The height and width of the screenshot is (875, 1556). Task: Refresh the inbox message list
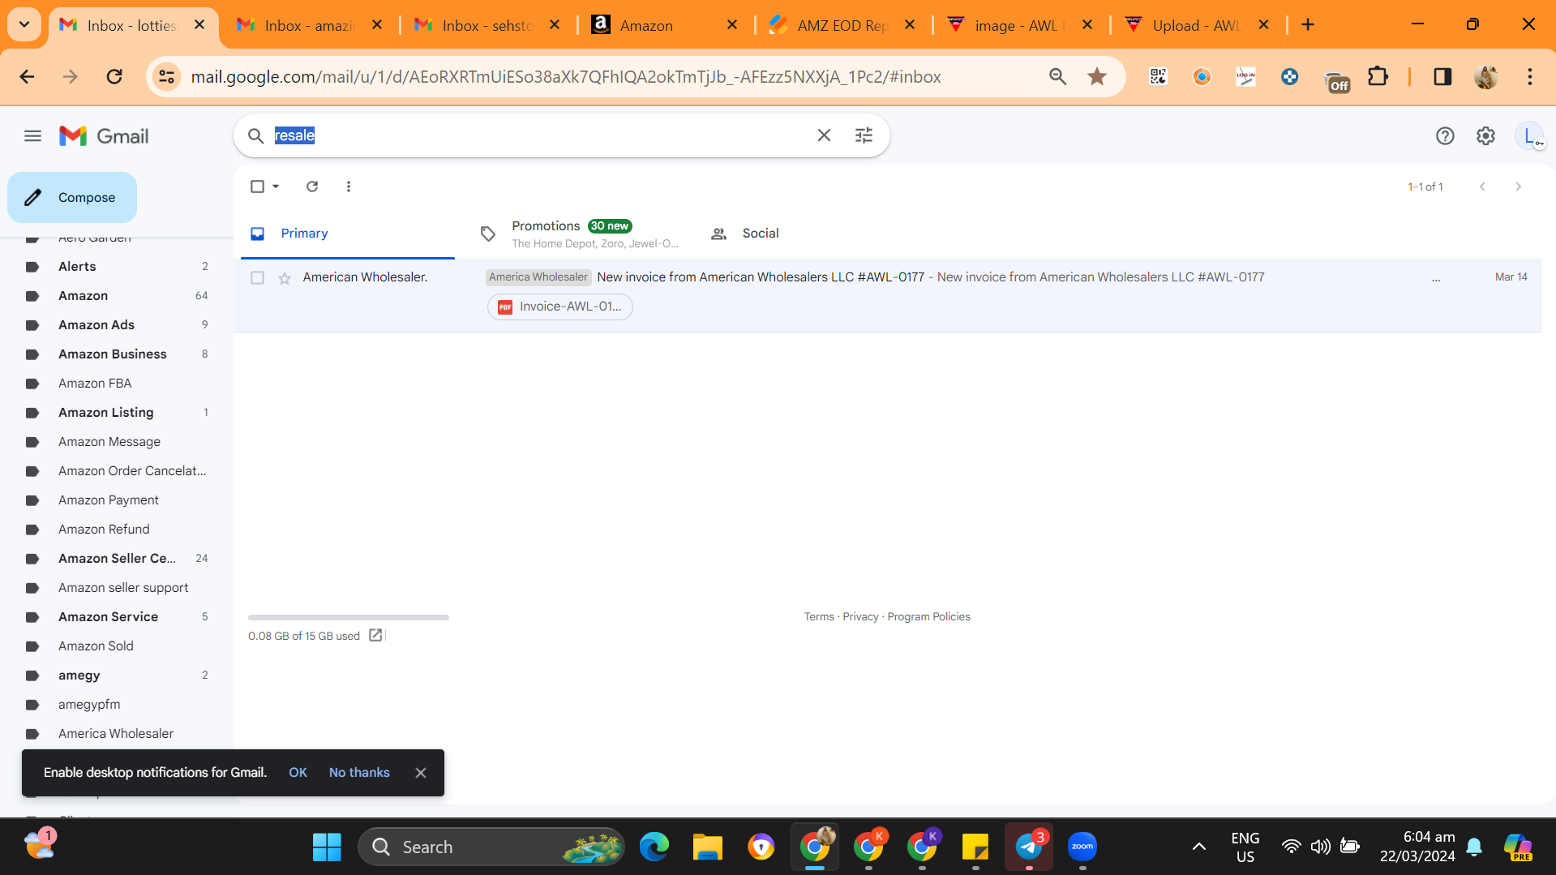coord(312,187)
